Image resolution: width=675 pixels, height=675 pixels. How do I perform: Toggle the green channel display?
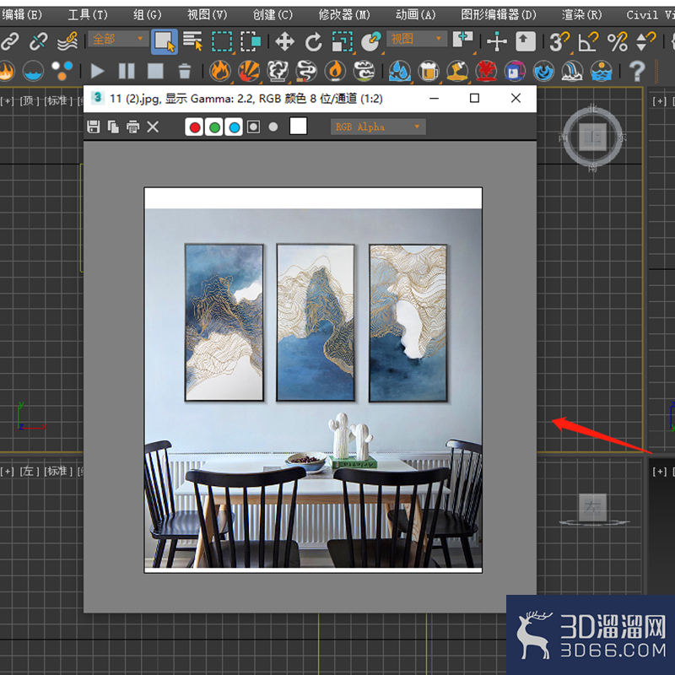[214, 127]
